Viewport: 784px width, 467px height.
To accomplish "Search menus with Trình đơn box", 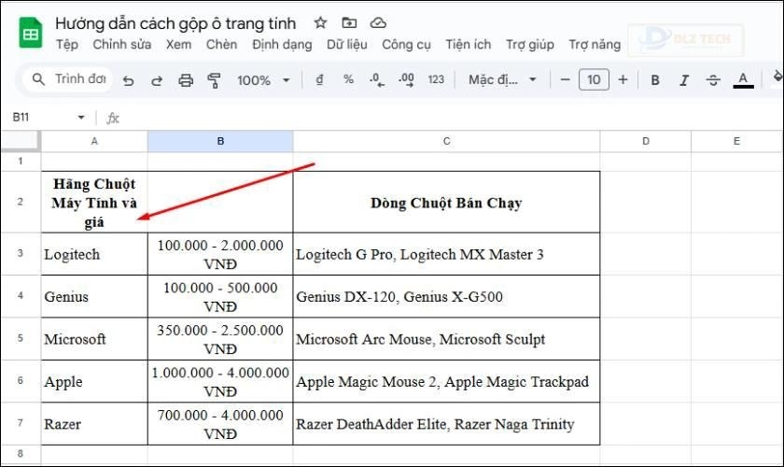I will [x=68, y=79].
